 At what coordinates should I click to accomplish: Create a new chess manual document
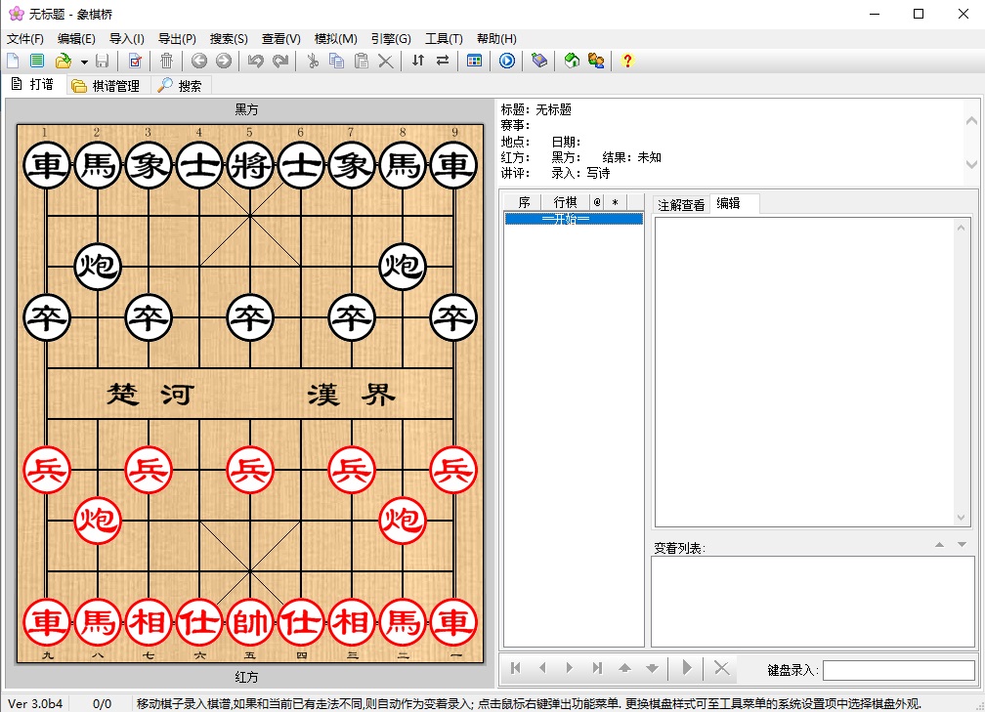coord(14,61)
